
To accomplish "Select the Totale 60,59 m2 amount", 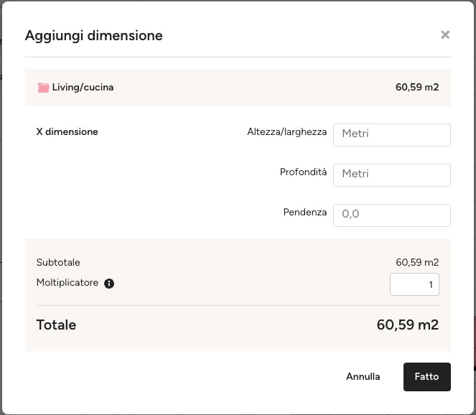I will [x=407, y=325].
